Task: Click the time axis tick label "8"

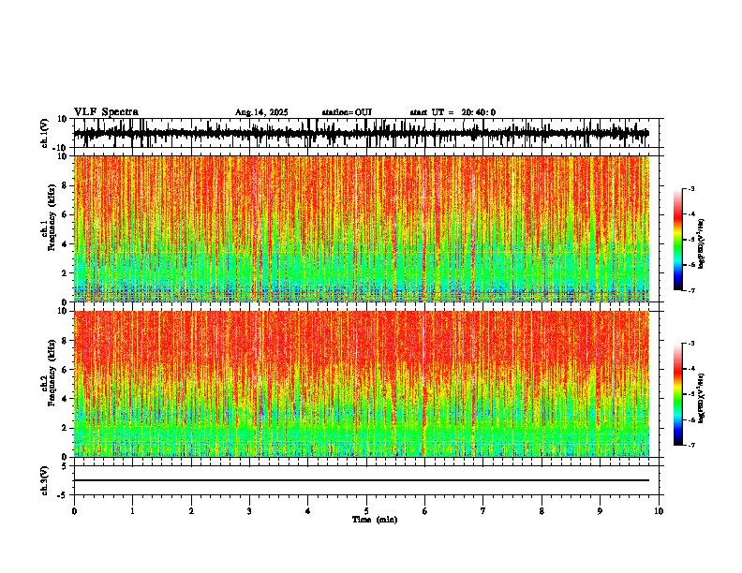Action: (x=542, y=510)
